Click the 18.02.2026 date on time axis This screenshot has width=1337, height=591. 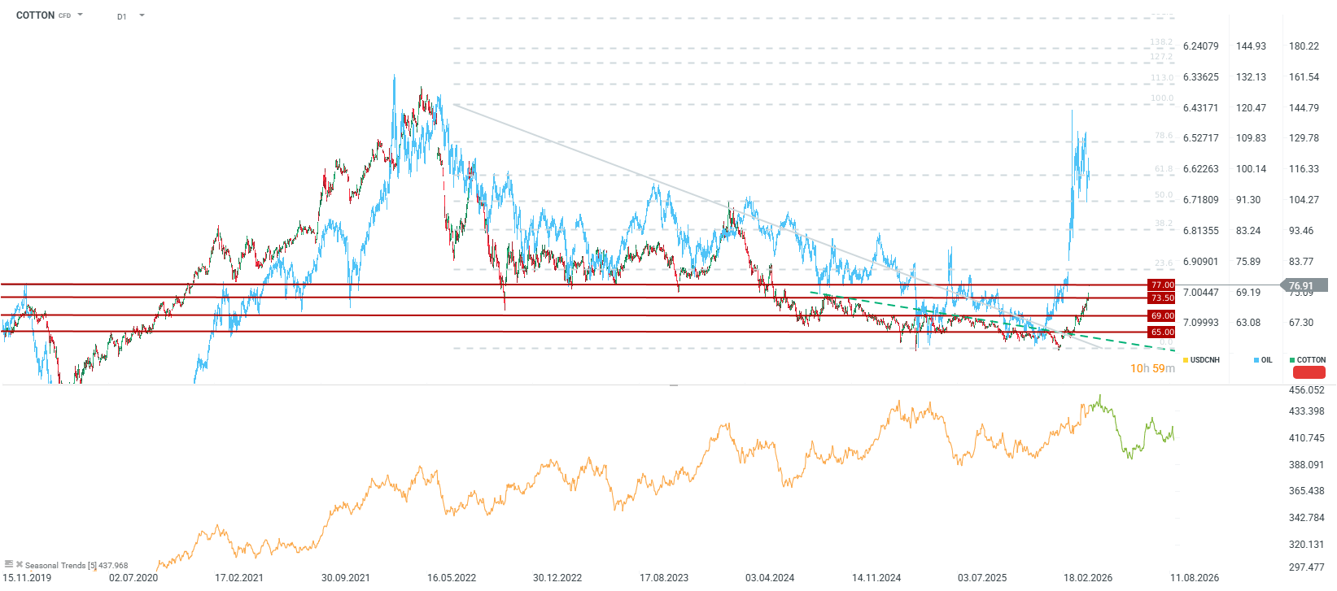click(1088, 578)
